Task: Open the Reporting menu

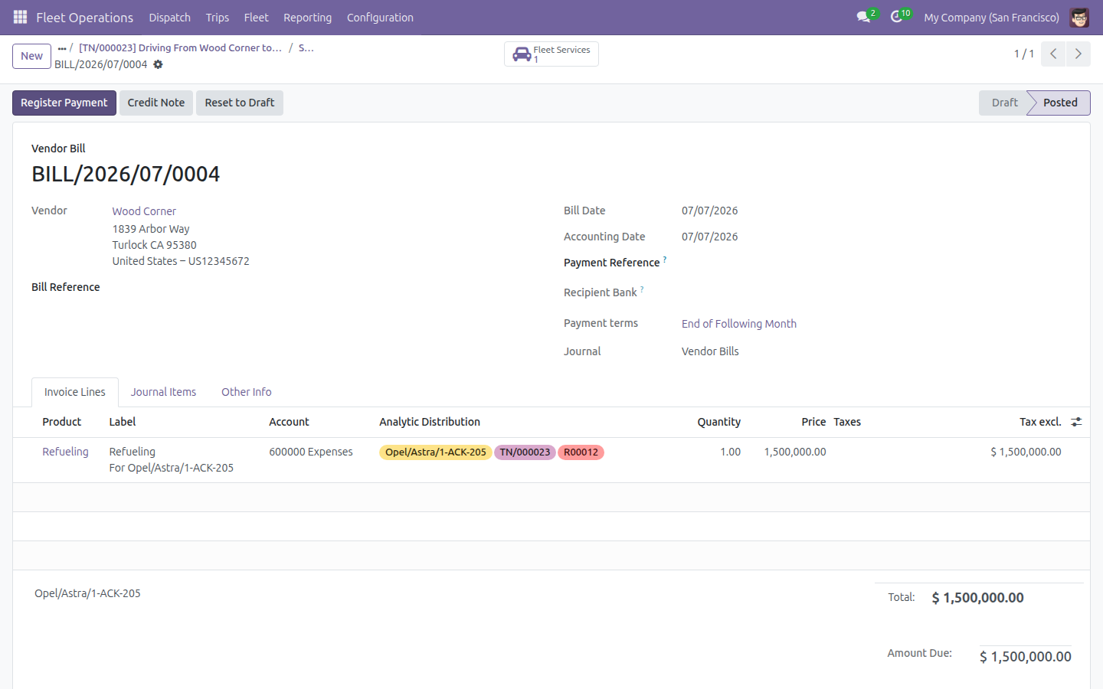Action: pyautogui.click(x=307, y=17)
